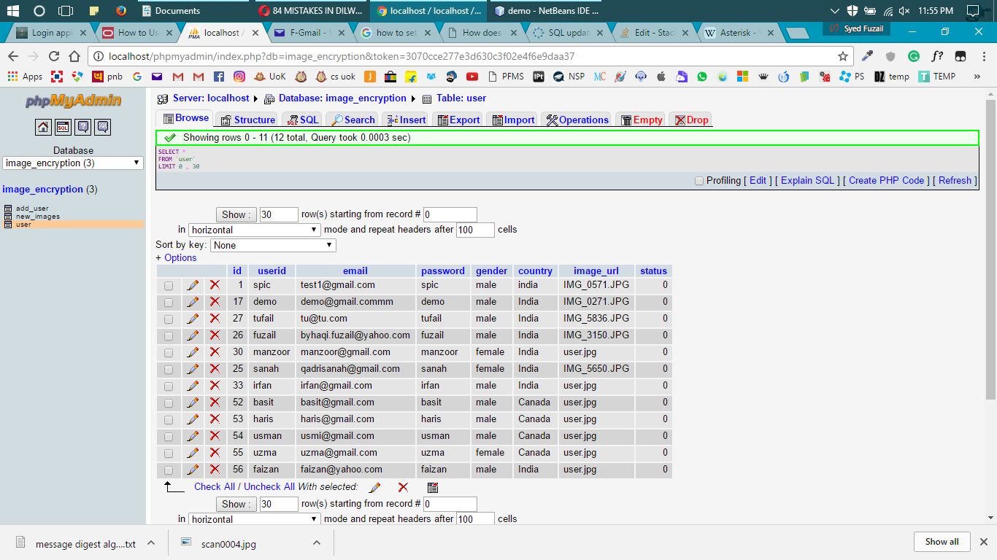Screen dimensions: 997x560
Task: Click the phpMyAdmin home icon
Action: 44,127
